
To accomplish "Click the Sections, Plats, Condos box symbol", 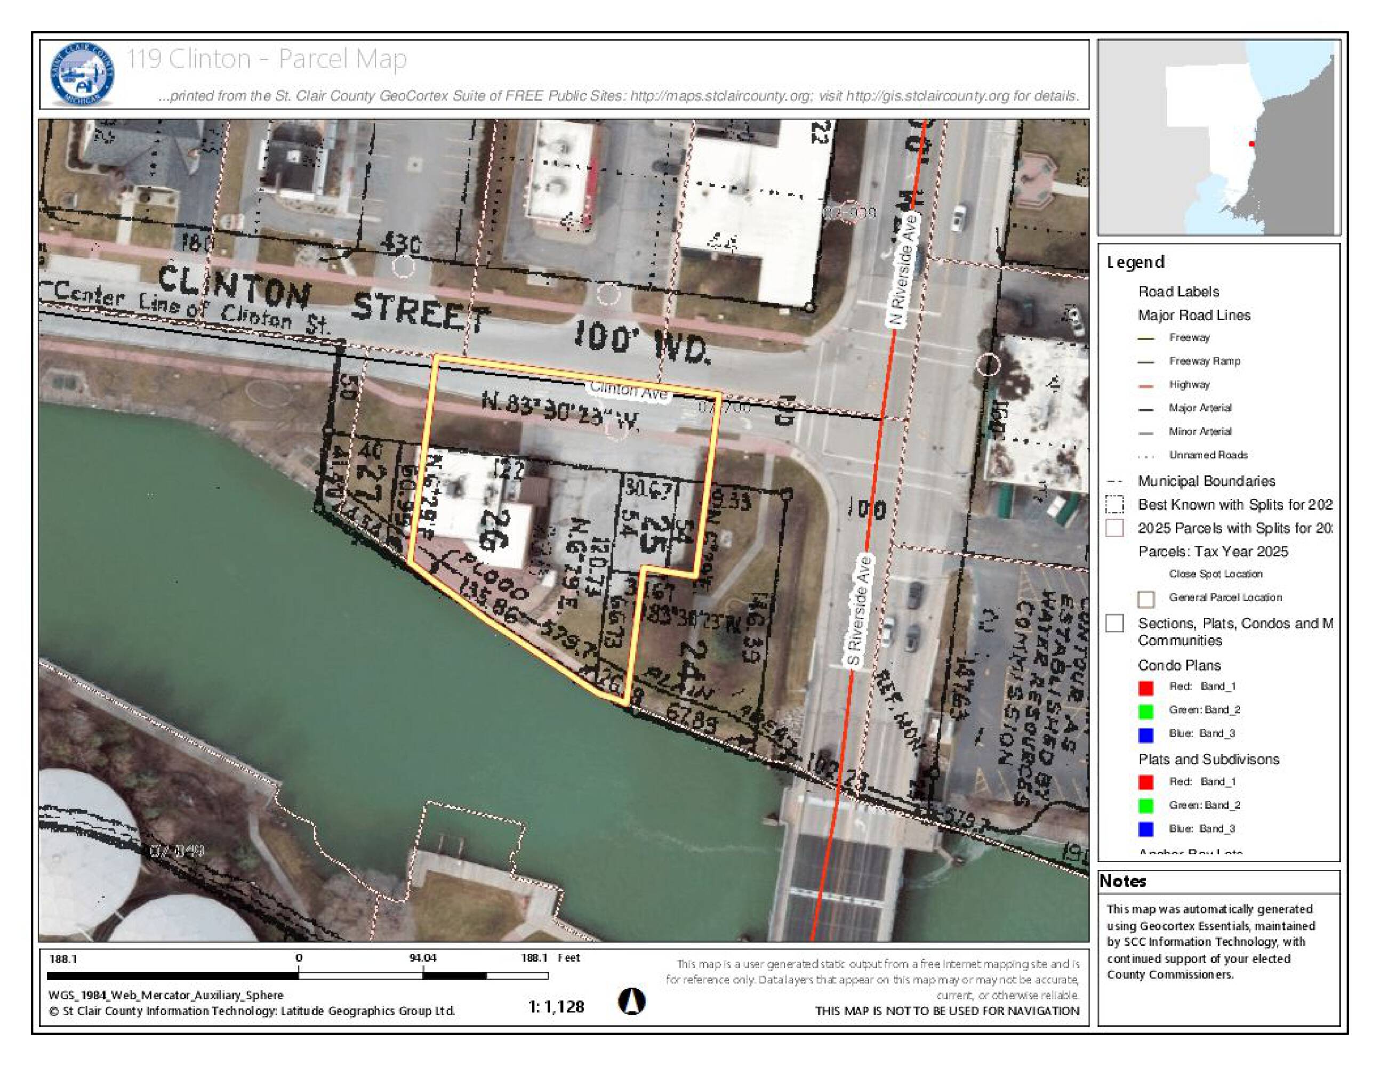I will [1114, 623].
